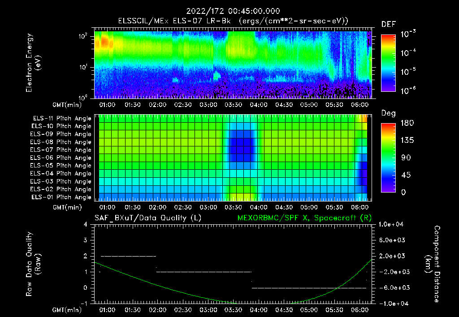Select the ELS-11 Pitch Angle row label
Viewport: 459px width, 317px height.
[x=62, y=119]
